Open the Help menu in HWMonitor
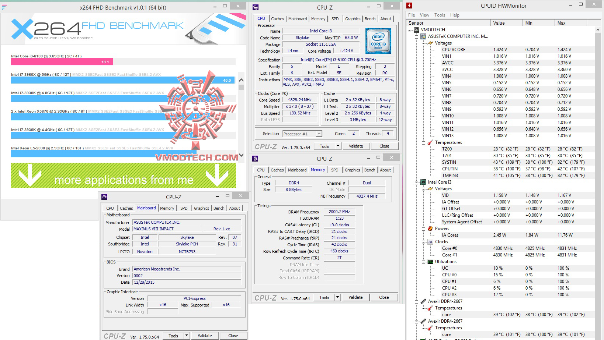Viewport: 604px width, 340px height. pyautogui.click(x=455, y=15)
